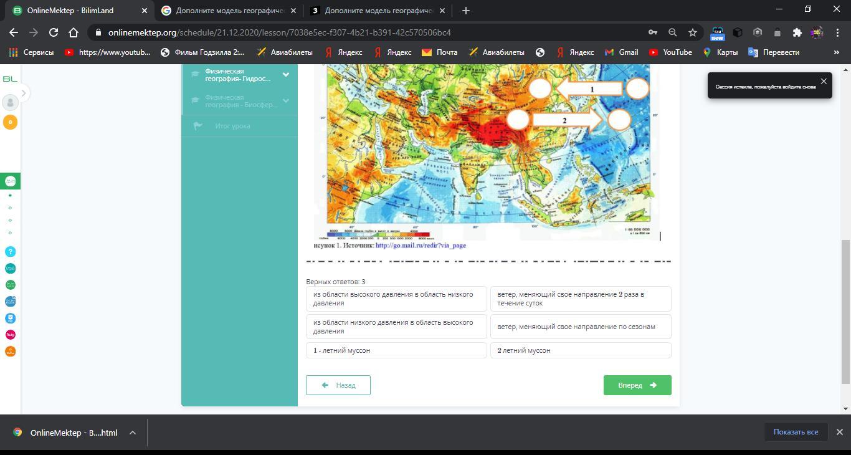Go back with the 'Назад' button

click(338, 385)
